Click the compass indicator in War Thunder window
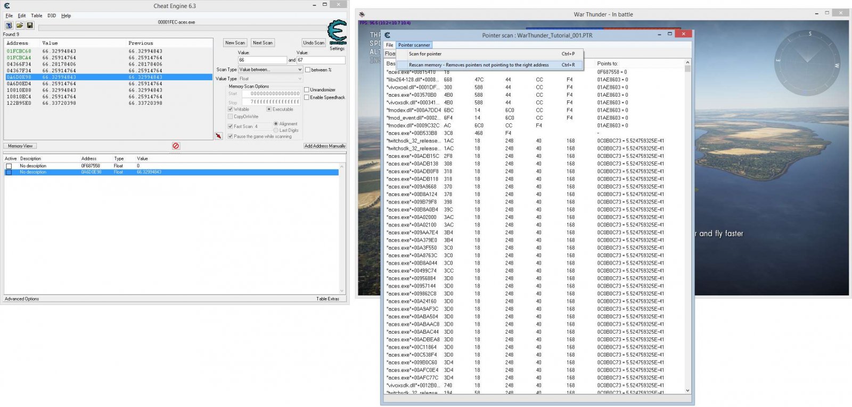The width and height of the screenshot is (852, 407). (808, 63)
